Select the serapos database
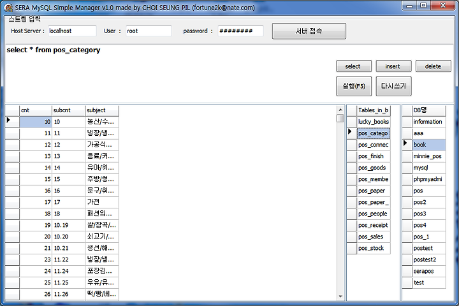The image size is (459, 306). pyautogui.click(x=429, y=271)
